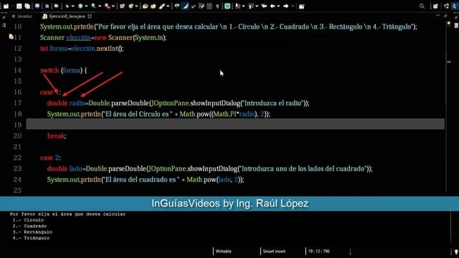Click the Open Type folder icon
The image size is (459, 258).
click(145, 6)
